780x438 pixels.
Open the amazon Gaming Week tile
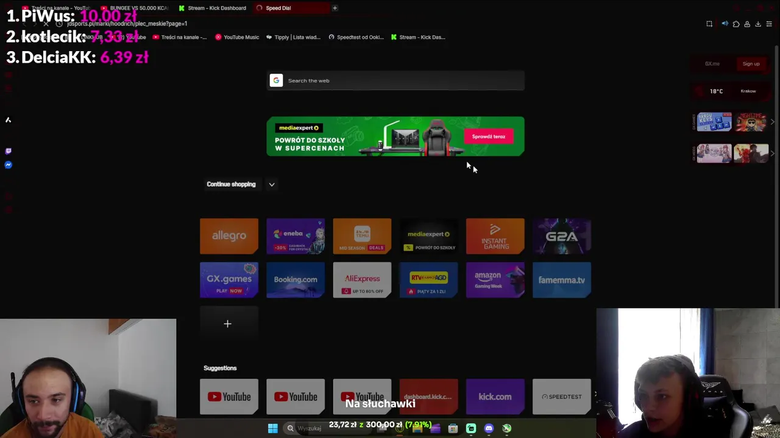pyautogui.click(x=495, y=280)
